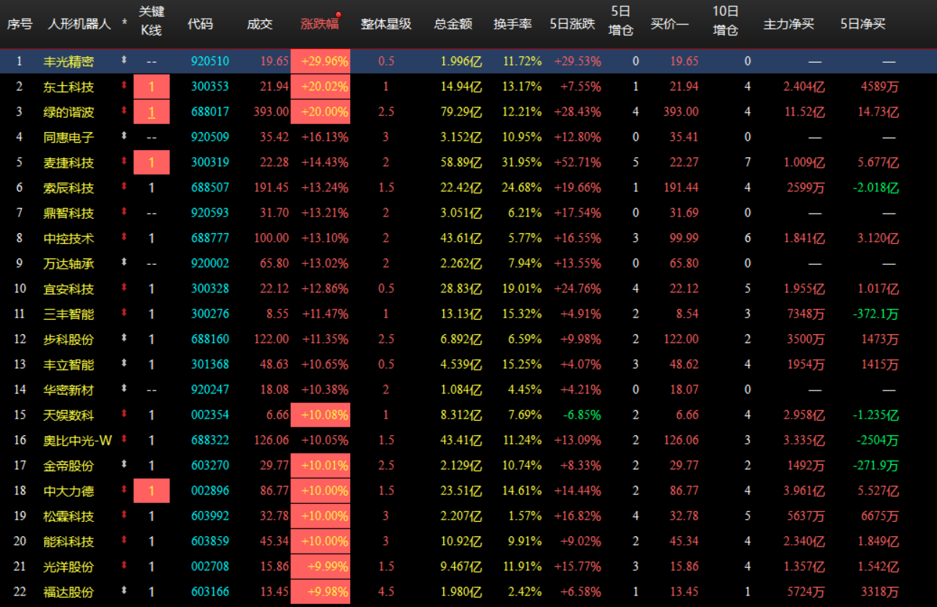
Task: Click the 代码 column header
Action: pyautogui.click(x=201, y=24)
